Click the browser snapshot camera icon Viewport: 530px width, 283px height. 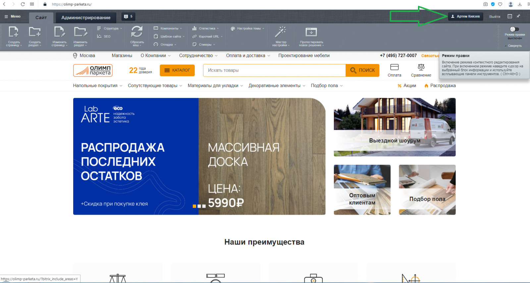(485, 4)
